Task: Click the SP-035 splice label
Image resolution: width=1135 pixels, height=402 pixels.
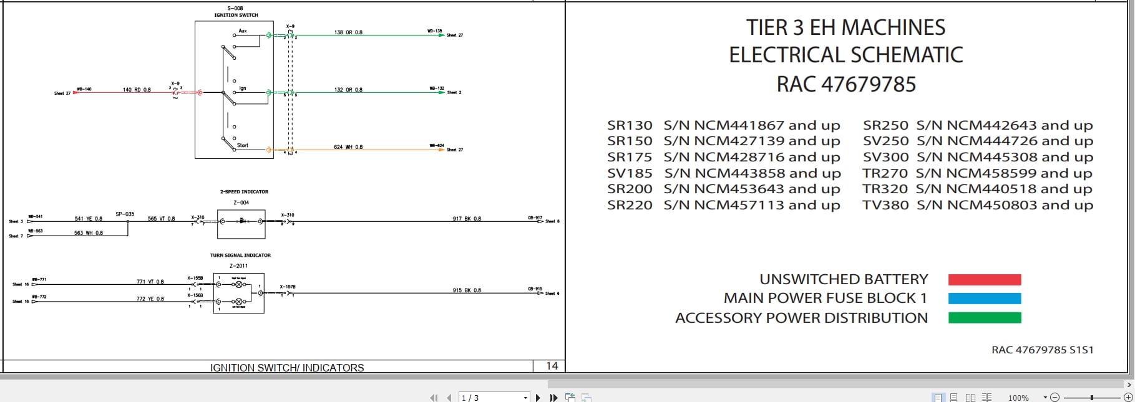Action: coord(125,214)
